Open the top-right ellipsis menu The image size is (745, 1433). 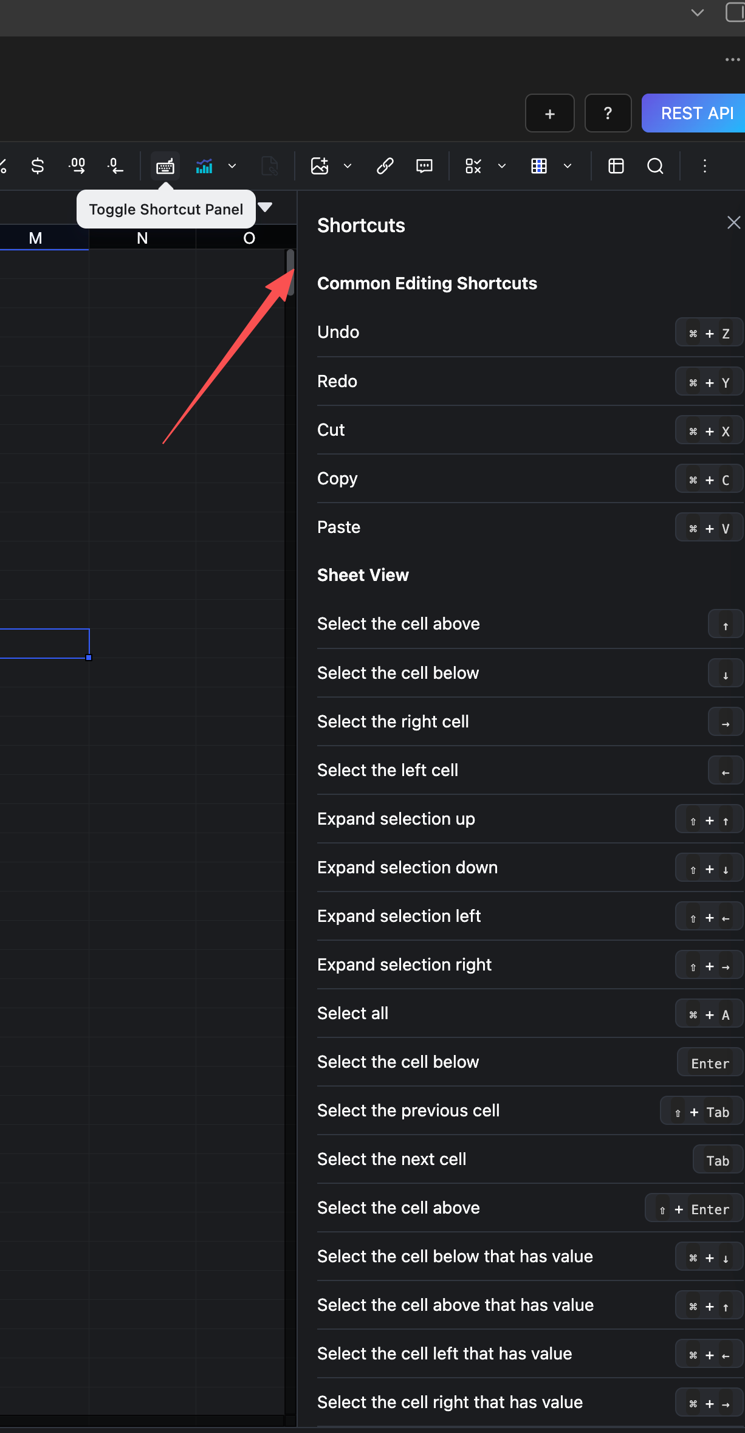click(731, 59)
